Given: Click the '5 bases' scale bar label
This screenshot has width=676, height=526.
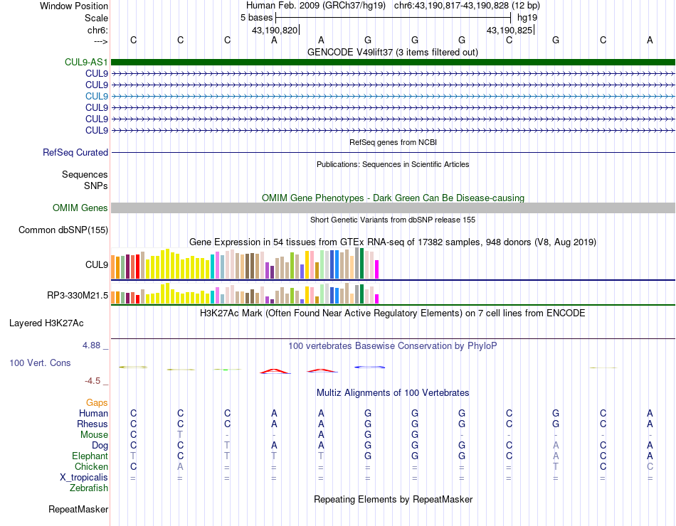Looking at the screenshot, I should [256, 18].
